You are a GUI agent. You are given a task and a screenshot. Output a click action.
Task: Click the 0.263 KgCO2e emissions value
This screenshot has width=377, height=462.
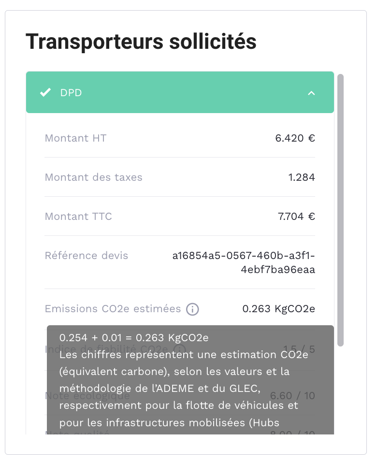point(278,309)
